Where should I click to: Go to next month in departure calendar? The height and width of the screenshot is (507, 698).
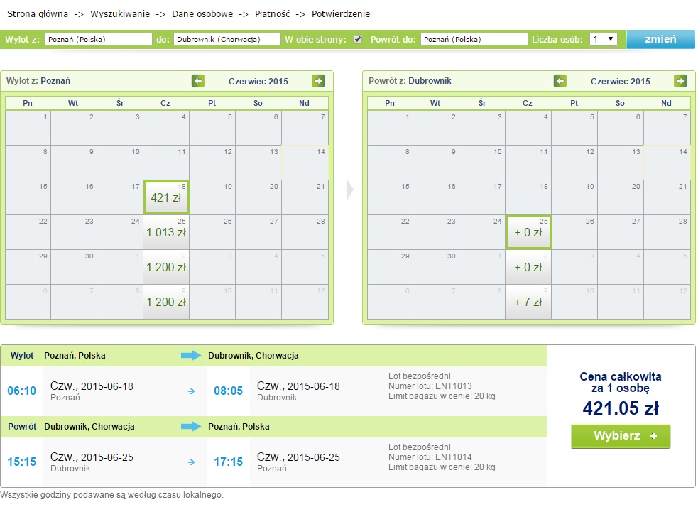[x=318, y=81]
